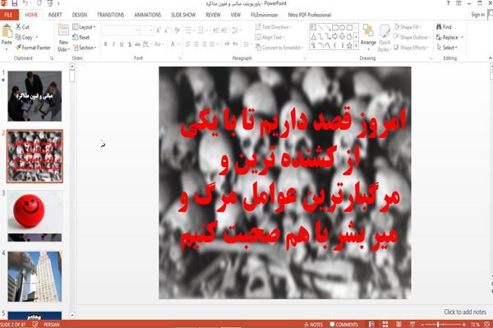493x328 pixels.
Task: Switch to Reading view in status bar
Action: [x=399, y=324]
